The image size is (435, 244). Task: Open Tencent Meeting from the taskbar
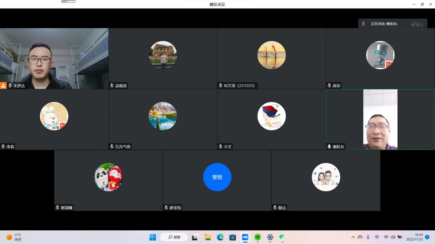click(245, 237)
